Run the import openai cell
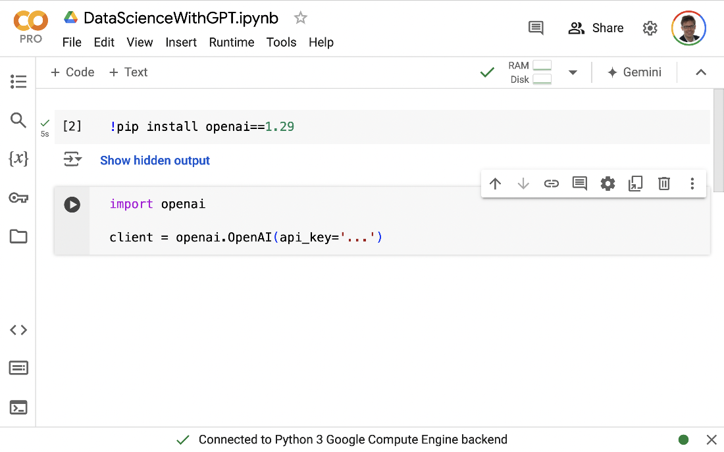724x452 pixels. [x=72, y=205]
